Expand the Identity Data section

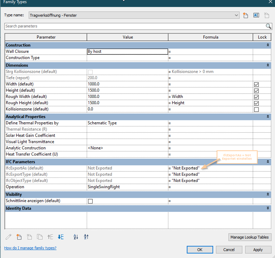tap(268, 208)
